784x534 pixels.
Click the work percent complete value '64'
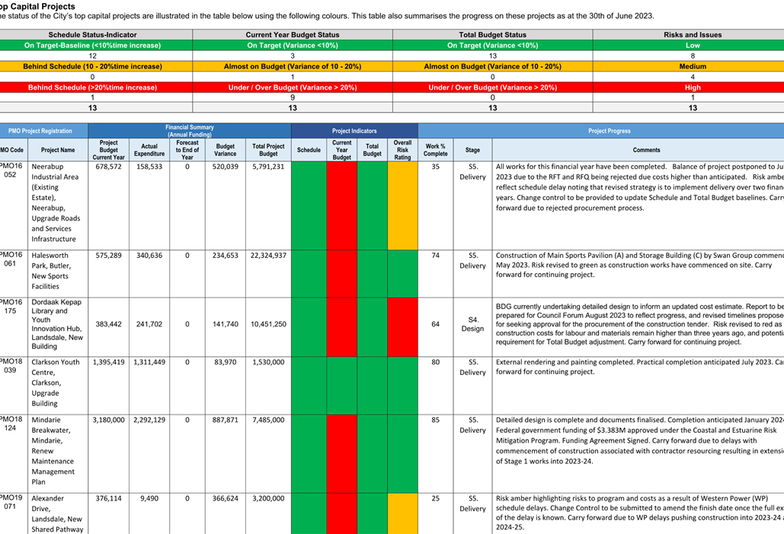pyautogui.click(x=436, y=324)
